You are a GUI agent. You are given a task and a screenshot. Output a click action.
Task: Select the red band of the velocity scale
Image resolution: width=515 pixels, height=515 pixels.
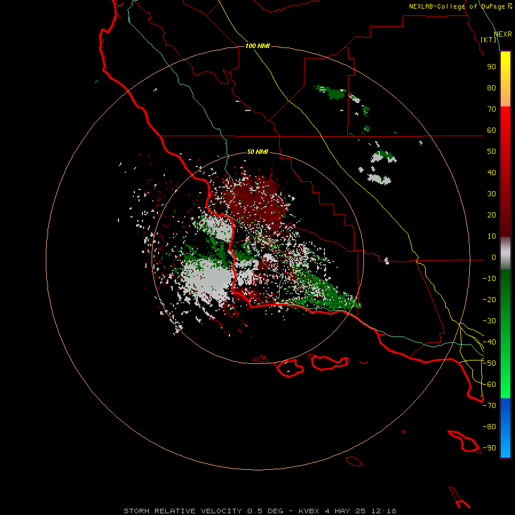[505, 172]
